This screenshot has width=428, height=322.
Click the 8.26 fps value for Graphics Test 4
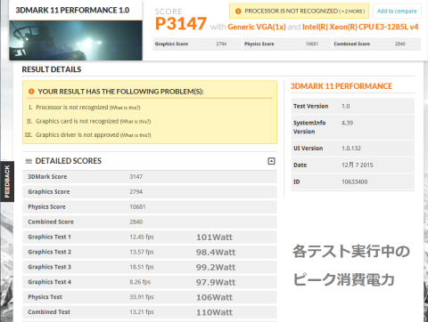[140, 282]
